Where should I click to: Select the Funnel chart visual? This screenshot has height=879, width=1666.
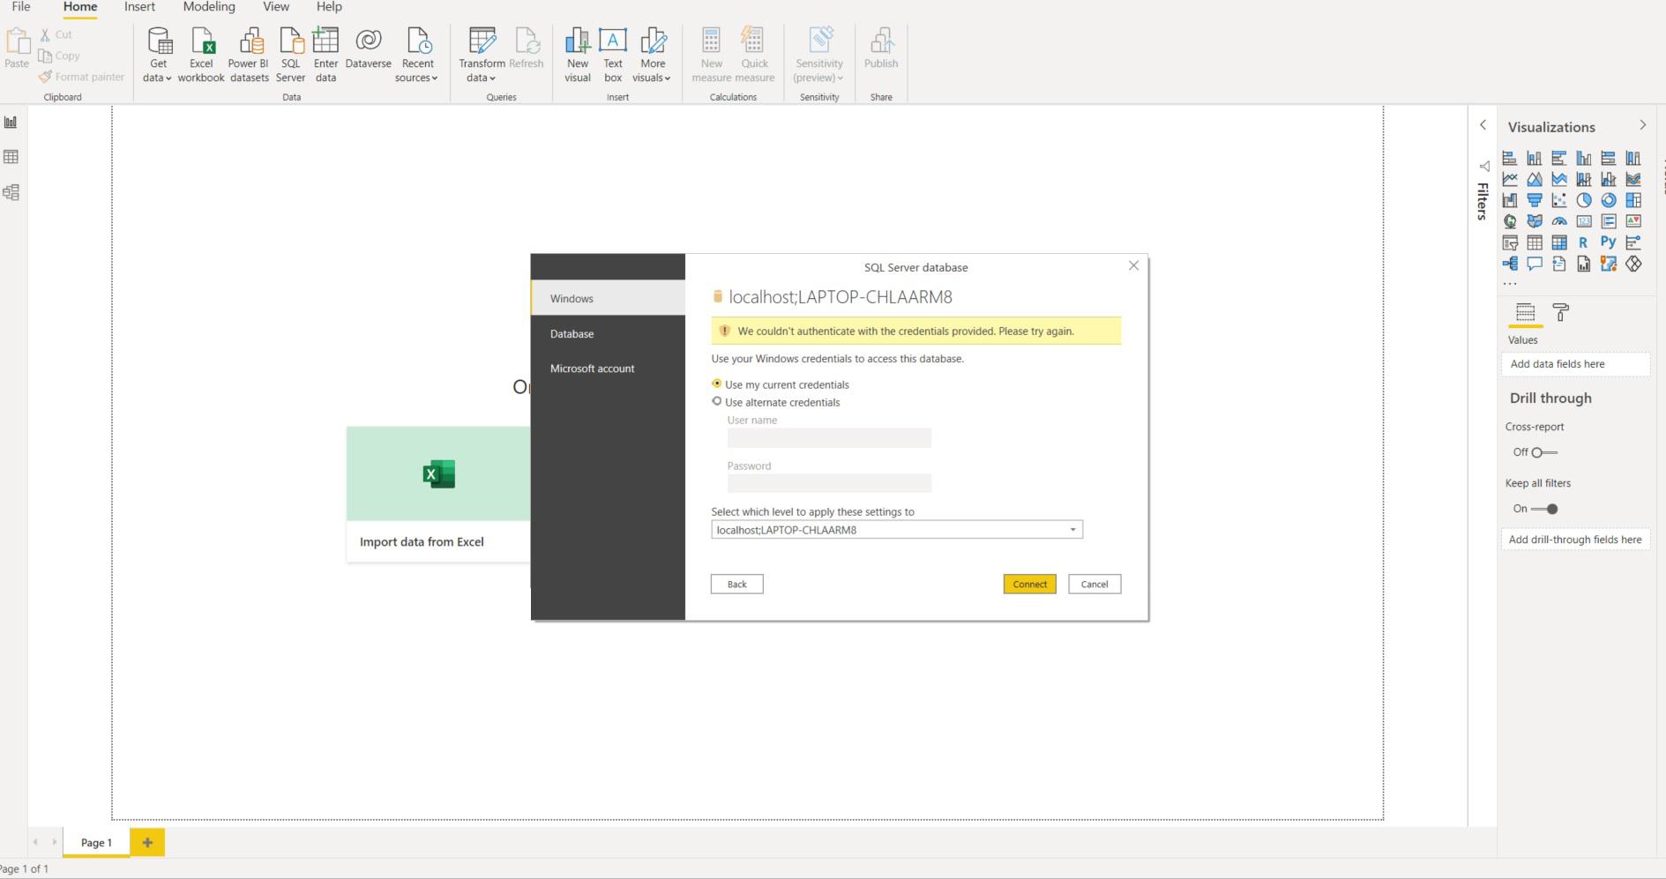click(x=1535, y=200)
